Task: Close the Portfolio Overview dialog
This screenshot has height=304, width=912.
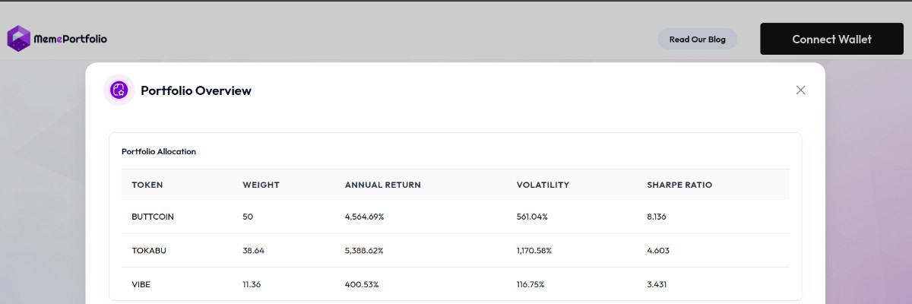Action: [x=800, y=90]
